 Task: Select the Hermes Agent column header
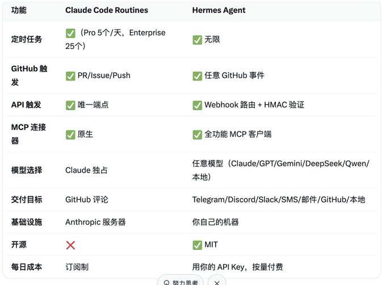pyautogui.click(x=219, y=10)
